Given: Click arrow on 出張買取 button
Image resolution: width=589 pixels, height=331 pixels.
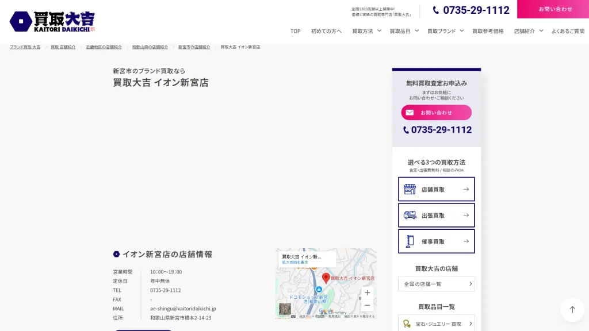Looking at the screenshot, I should pyautogui.click(x=466, y=215).
